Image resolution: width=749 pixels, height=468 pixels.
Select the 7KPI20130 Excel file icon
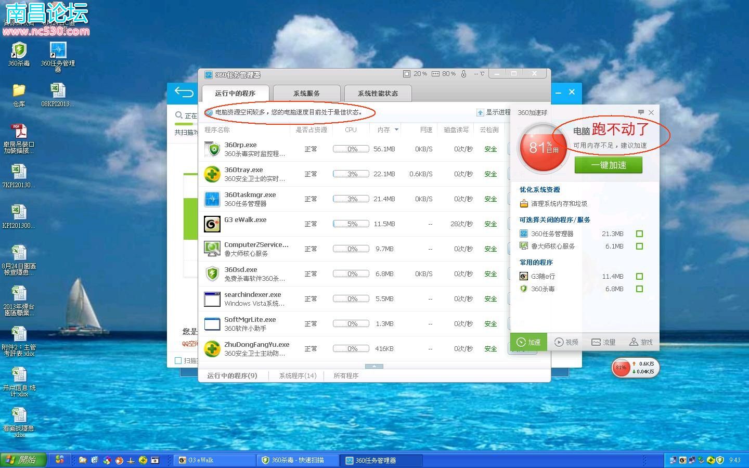coord(19,172)
